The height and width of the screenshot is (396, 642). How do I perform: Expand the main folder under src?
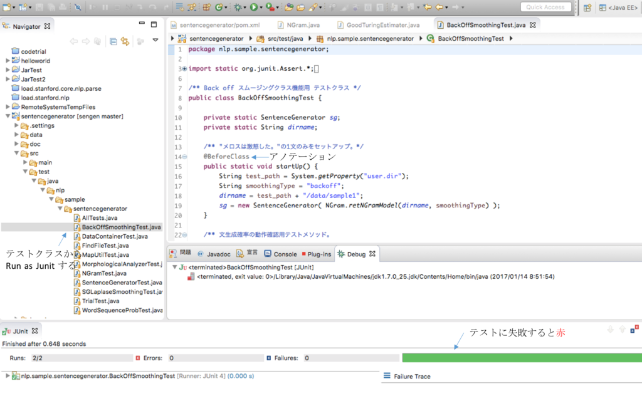(25, 162)
